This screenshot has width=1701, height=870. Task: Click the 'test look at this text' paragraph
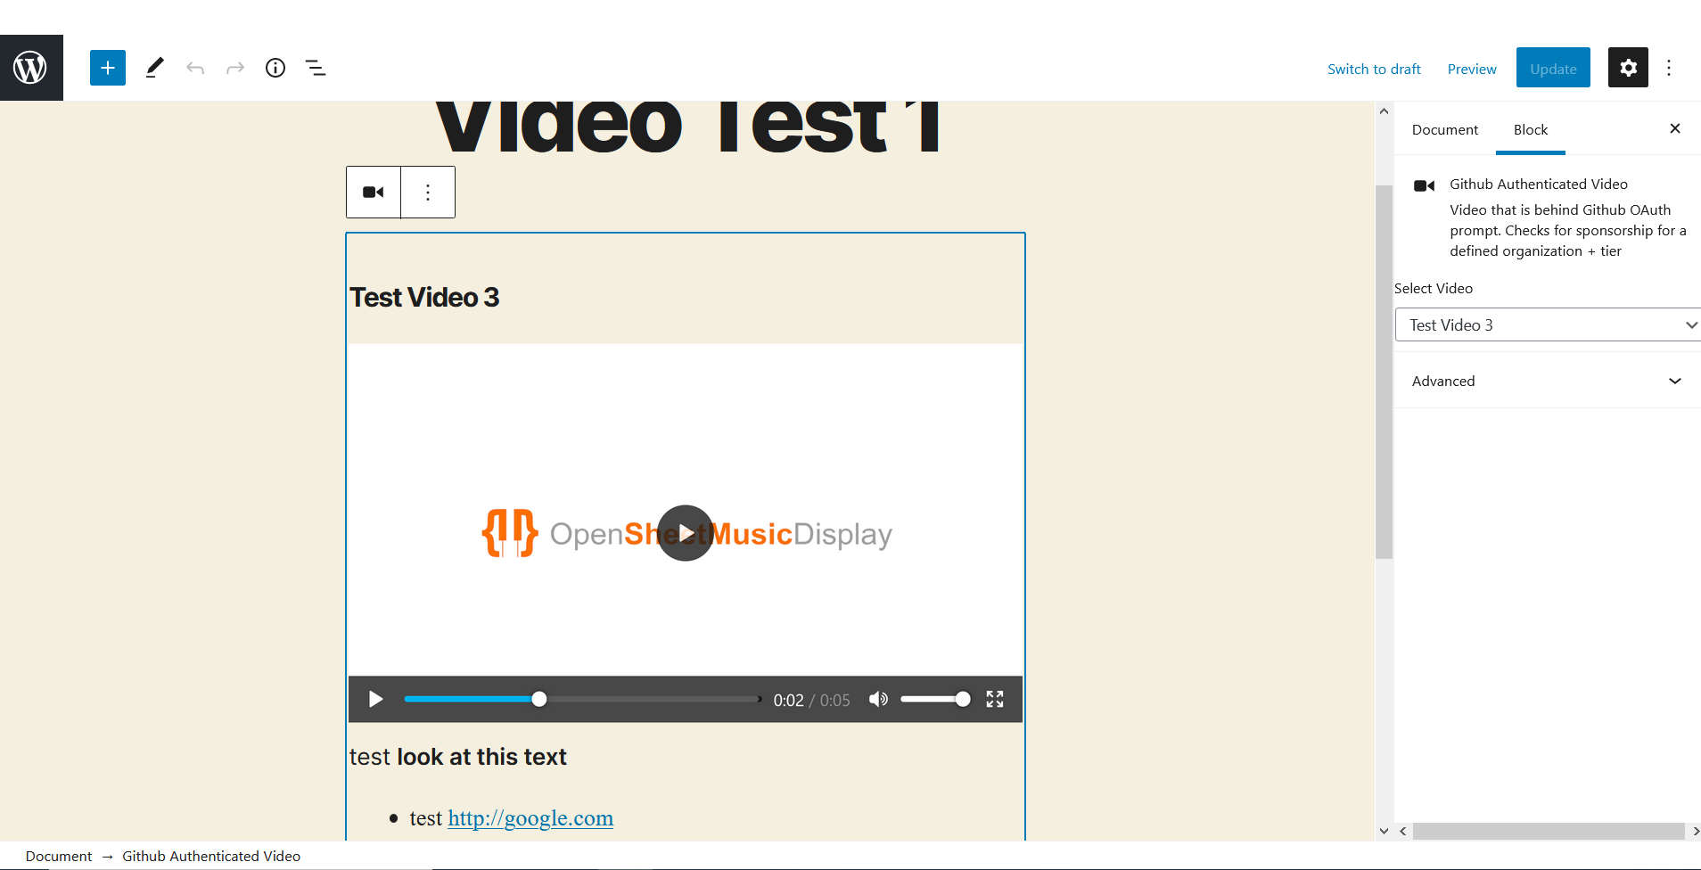pyautogui.click(x=458, y=757)
